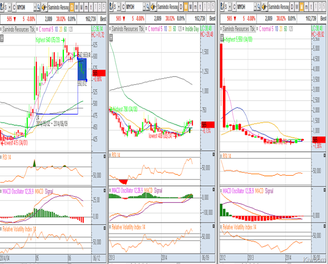Click red 565 price tag in left chart axis
328x264 pixels.
(99, 73)
